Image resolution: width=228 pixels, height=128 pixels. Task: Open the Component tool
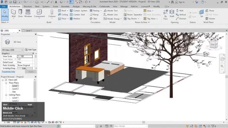pos(39,14)
